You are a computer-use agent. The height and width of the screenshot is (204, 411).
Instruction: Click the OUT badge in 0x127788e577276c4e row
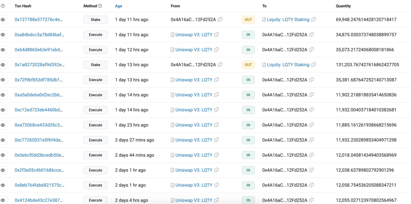(248, 20)
